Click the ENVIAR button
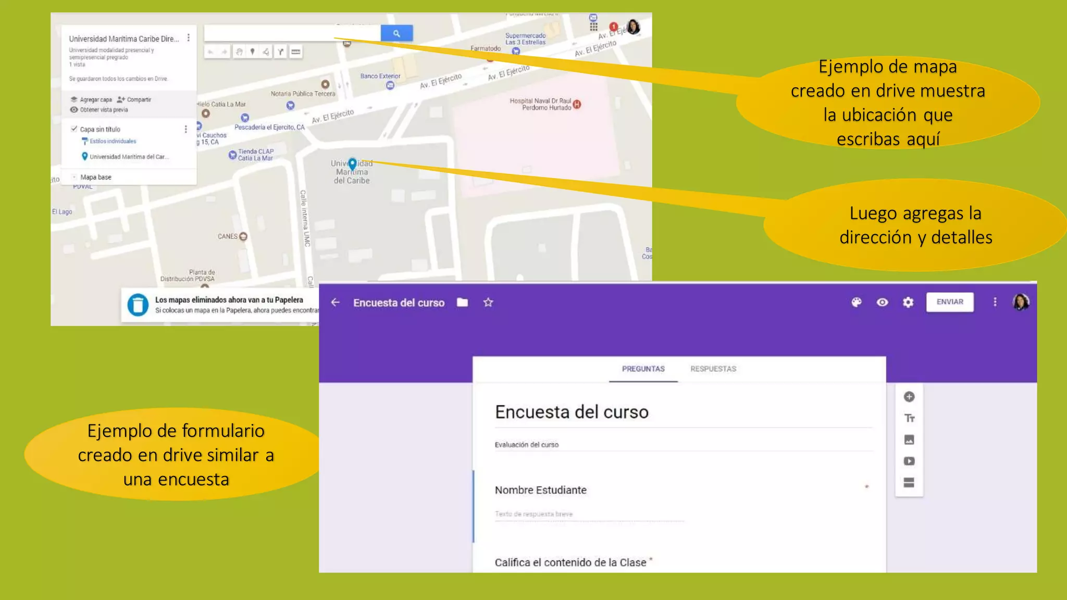The image size is (1067, 600). [x=950, y=302]
